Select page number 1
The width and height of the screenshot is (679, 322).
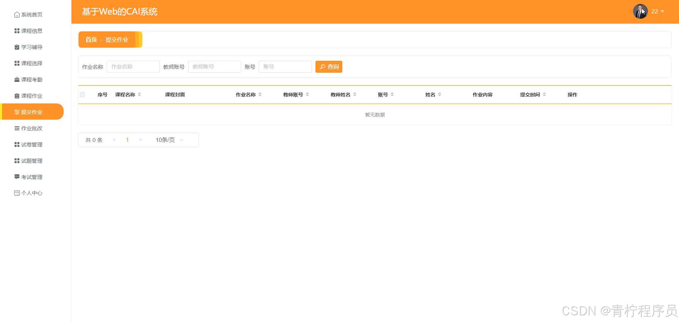[x=127, y=140]
